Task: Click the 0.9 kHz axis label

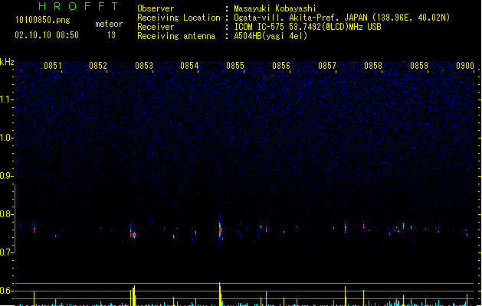Action: [6, 176]
